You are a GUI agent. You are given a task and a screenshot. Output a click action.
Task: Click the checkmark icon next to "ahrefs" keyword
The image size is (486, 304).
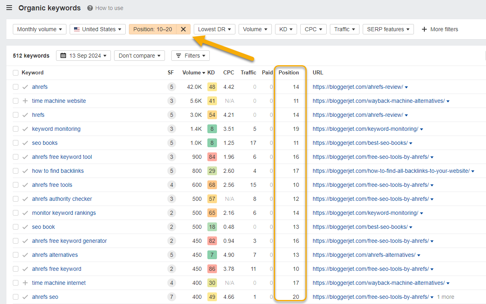[25, 87]
